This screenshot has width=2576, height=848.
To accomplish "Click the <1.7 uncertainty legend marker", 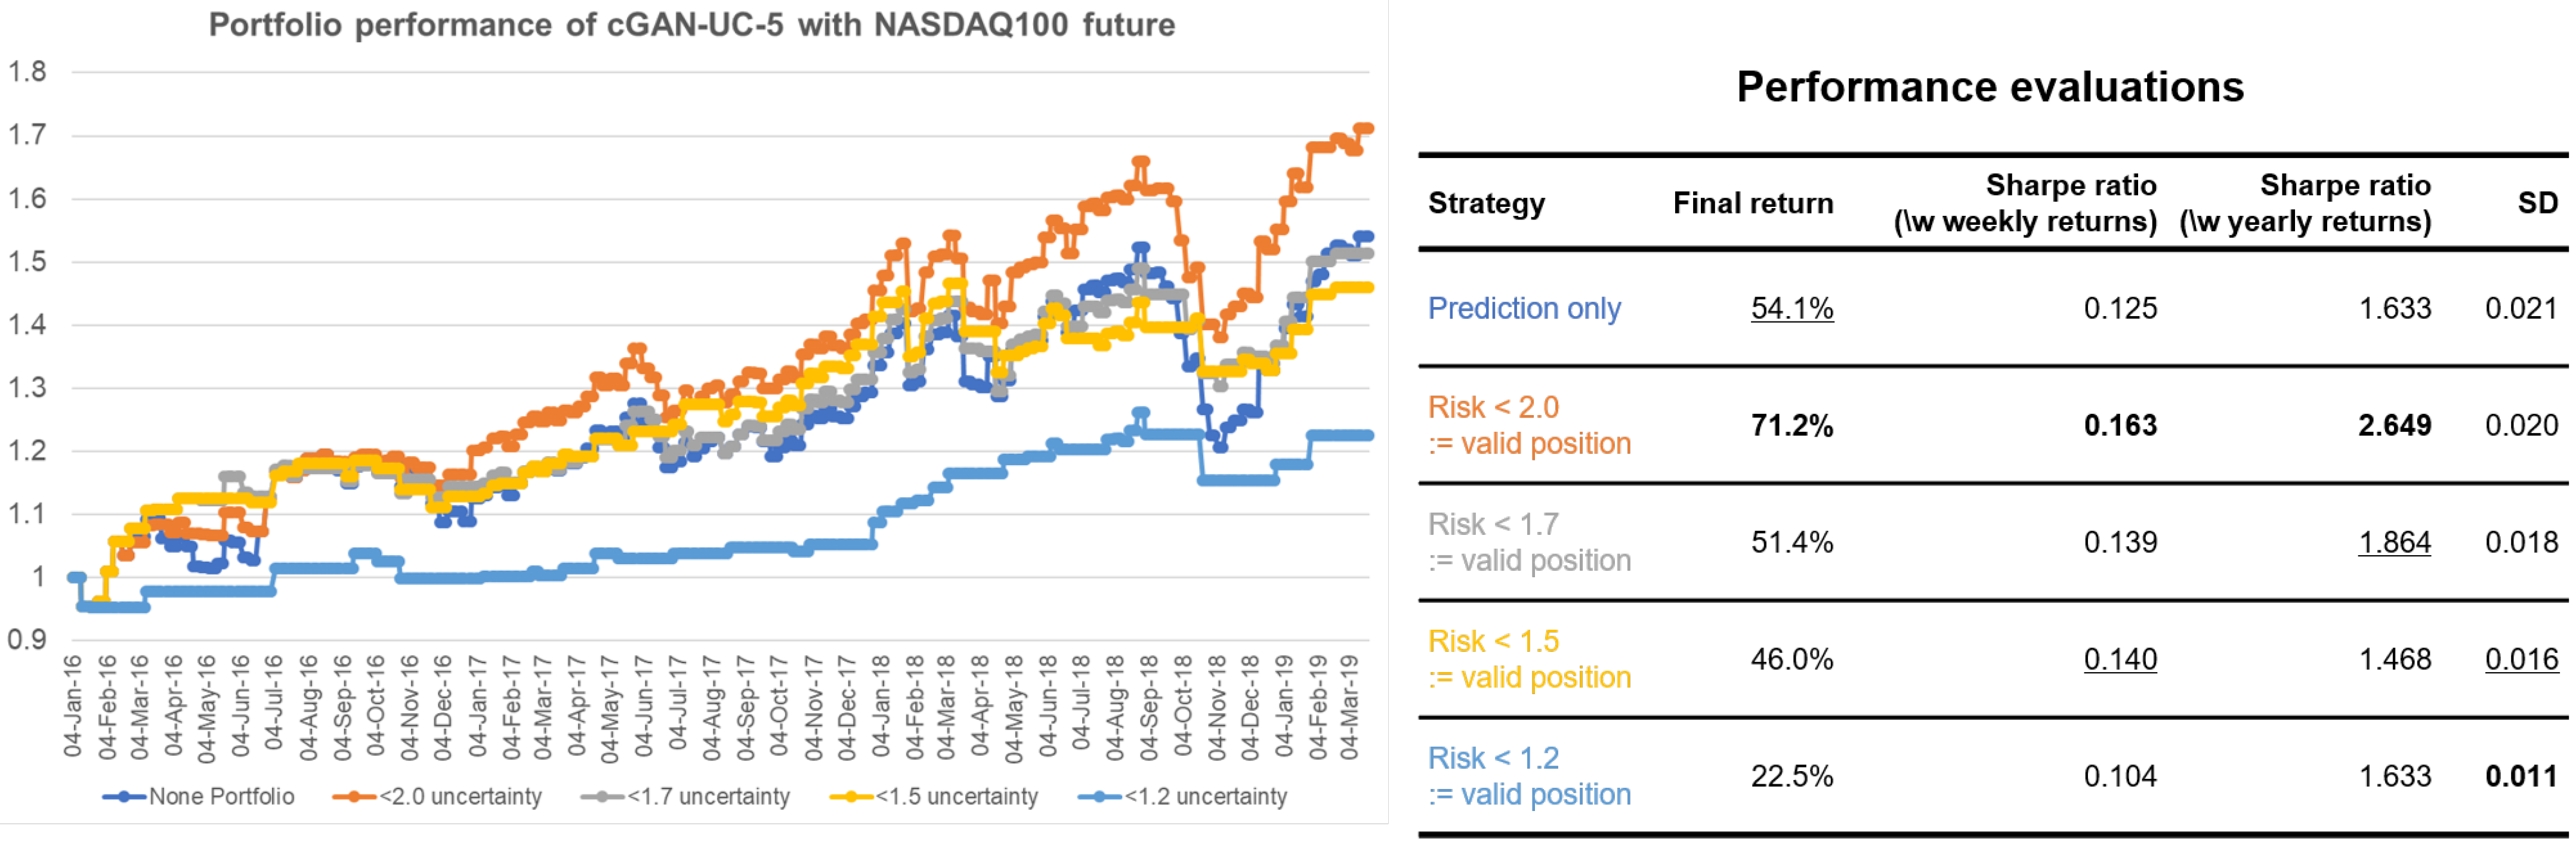I will [602, 797].
